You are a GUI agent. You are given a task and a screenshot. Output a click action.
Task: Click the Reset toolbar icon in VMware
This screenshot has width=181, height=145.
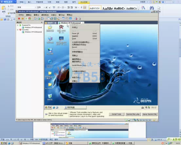[x=30, y=18]
